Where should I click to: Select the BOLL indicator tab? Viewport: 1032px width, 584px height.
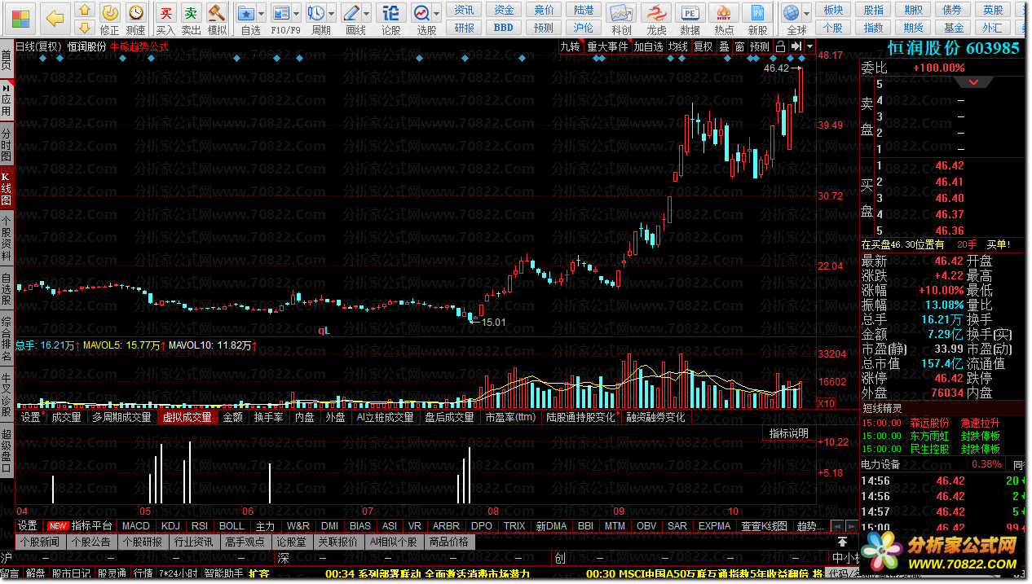(232, 526)
